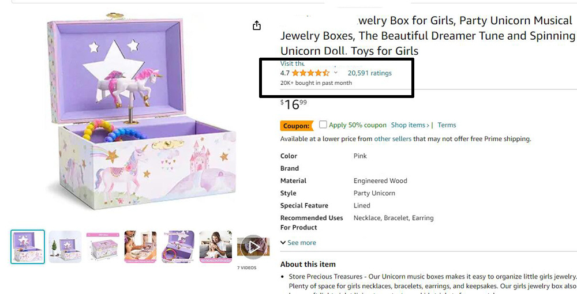Open the 20,591 ratings link
The width and height of the screenshot is (577, 294).
click(369, 73)
